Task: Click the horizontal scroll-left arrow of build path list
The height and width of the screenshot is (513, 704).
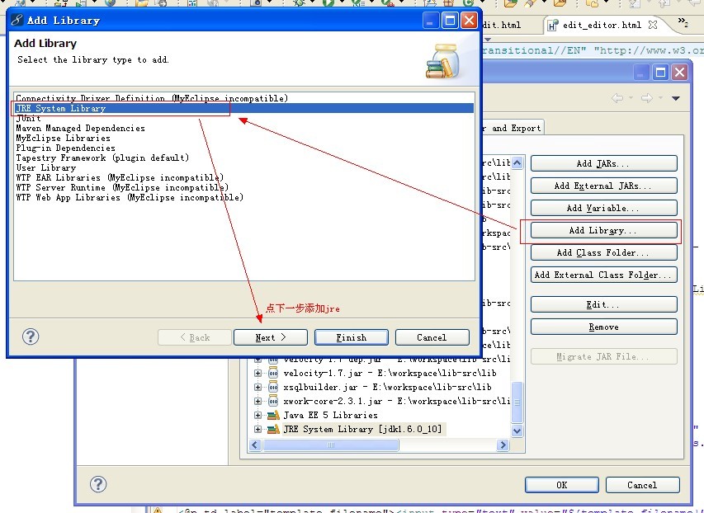Action: point(255,445)
